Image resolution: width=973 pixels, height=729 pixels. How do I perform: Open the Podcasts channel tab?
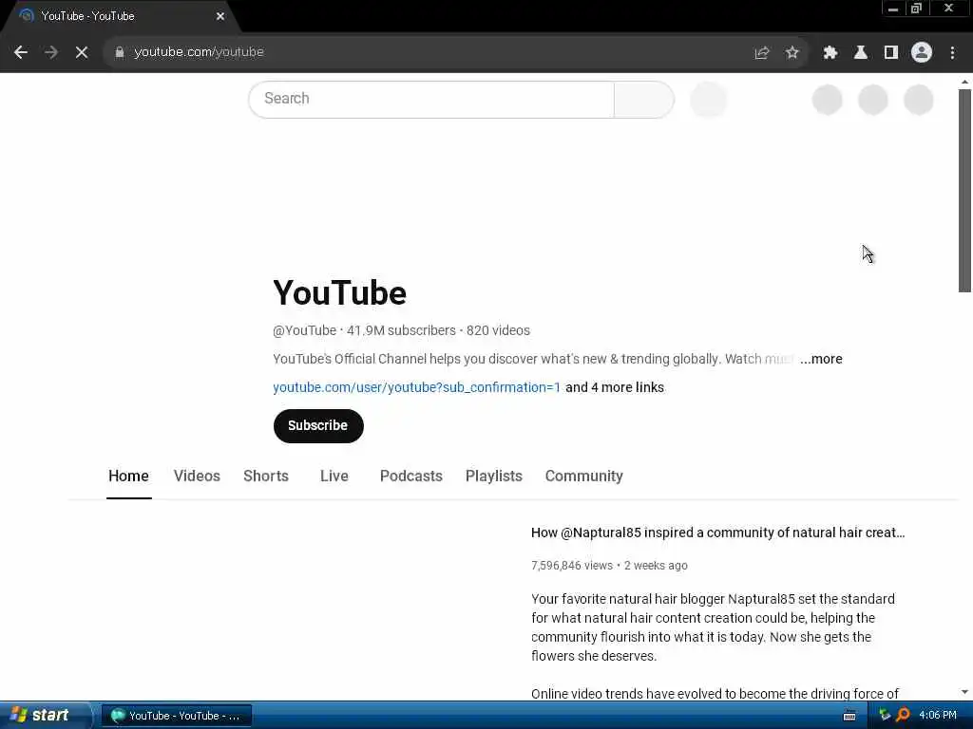(x=410, y=477)
